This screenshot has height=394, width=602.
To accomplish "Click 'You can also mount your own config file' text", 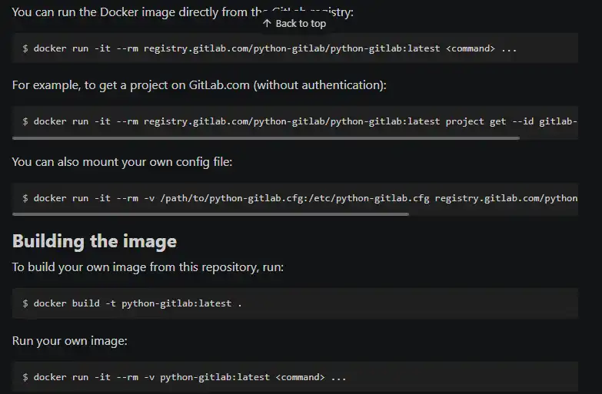I will pyautogui.click(x=122, y=162).
